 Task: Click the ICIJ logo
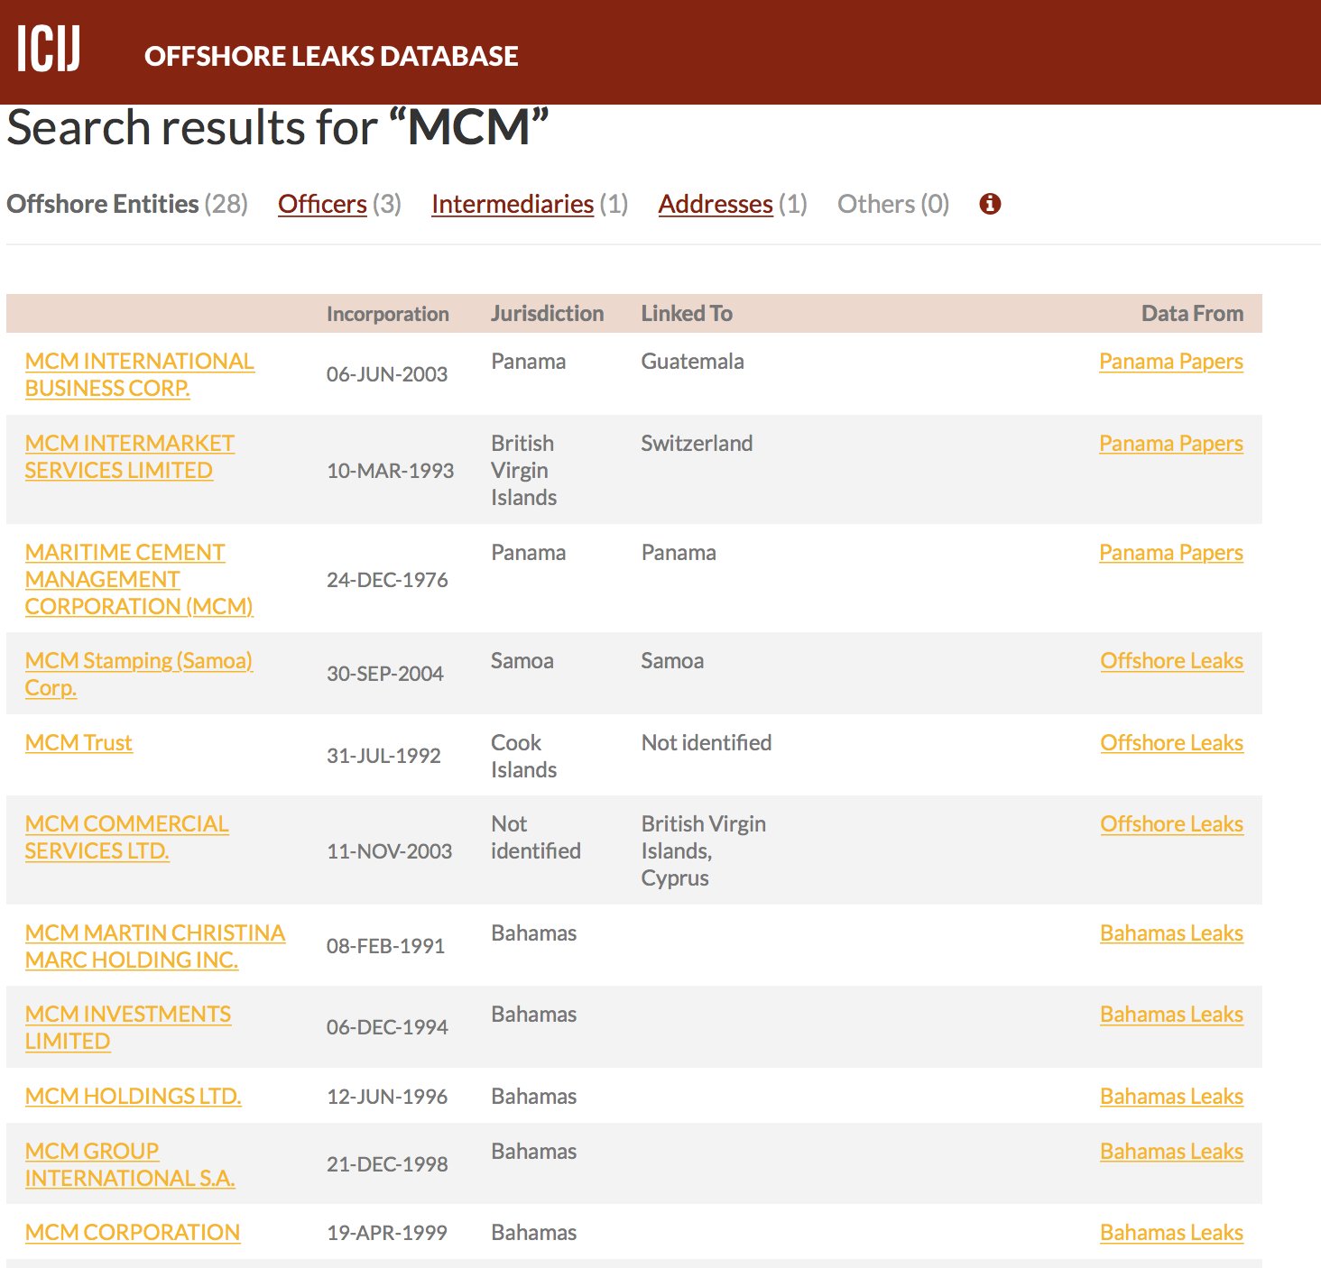(x=49, y=48)
